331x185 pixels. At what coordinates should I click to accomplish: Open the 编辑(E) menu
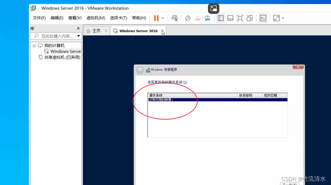pyautogui.click(x=57, y=18)
